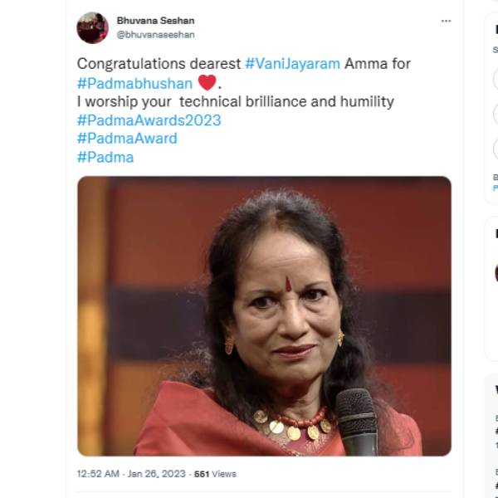Browse the #PadmaAwards2023 hashtag
The image size is (498, 498).
pos(149,120)
